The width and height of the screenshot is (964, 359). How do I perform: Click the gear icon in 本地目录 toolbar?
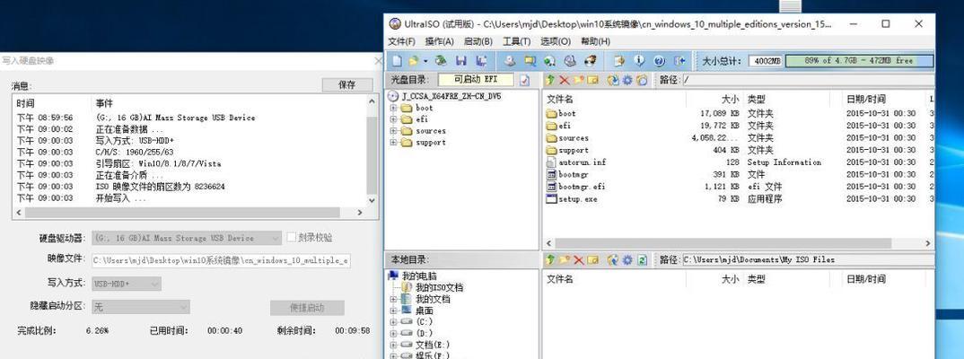click(627, 260)
